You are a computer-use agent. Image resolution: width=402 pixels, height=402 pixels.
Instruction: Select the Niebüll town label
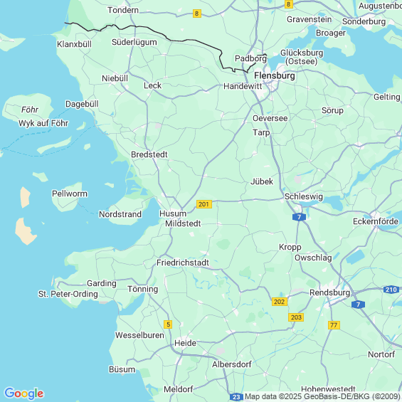tap(115, 78)
